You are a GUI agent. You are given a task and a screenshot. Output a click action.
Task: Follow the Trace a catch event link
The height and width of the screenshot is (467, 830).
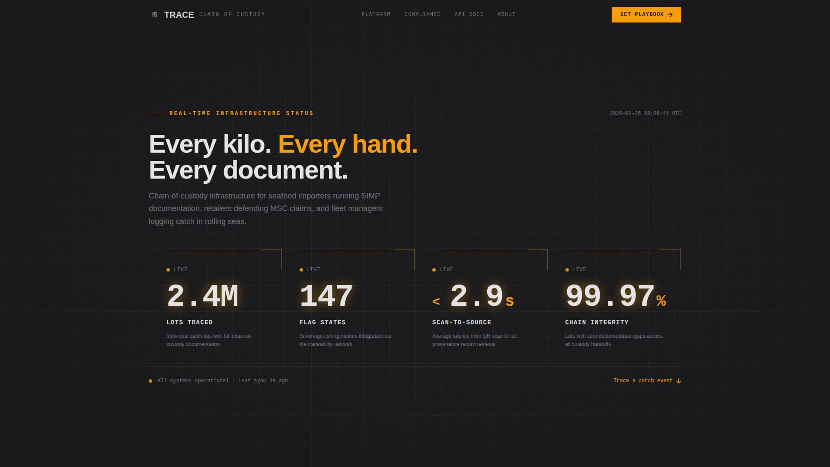(642, 381)
